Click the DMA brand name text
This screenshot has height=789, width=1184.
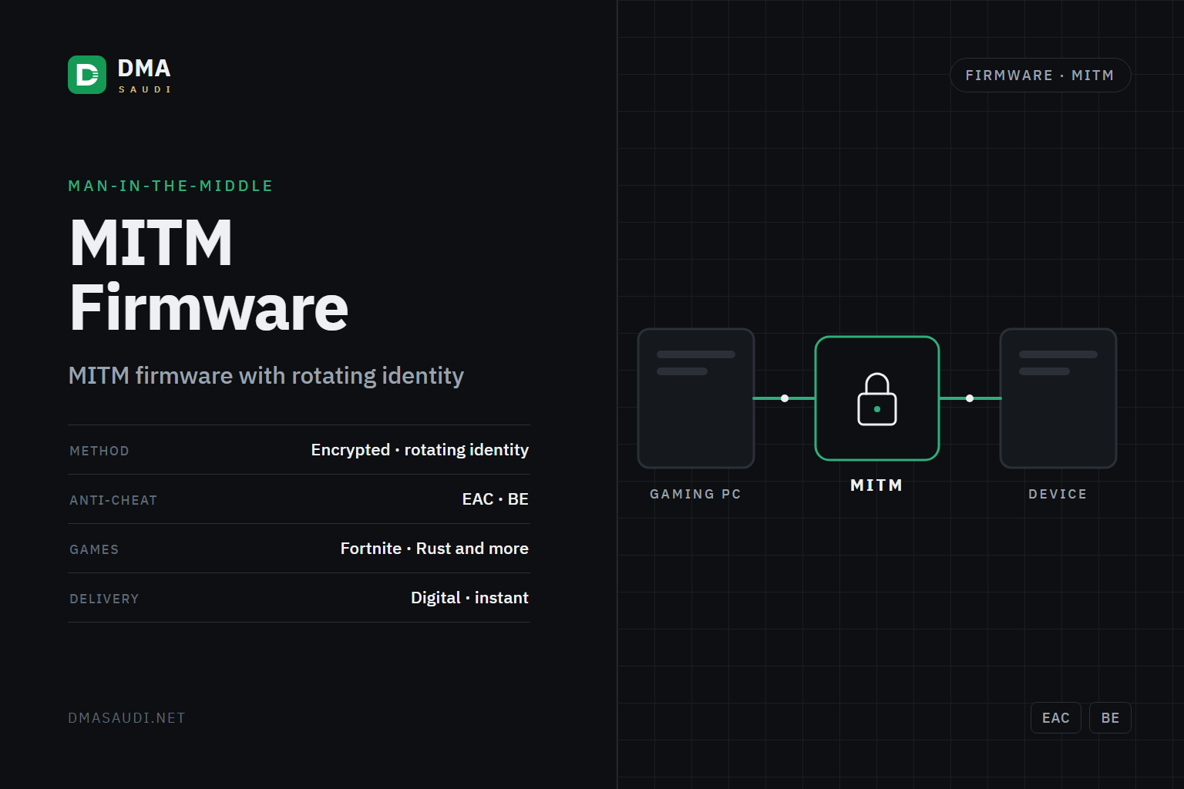tap(144, 69)
